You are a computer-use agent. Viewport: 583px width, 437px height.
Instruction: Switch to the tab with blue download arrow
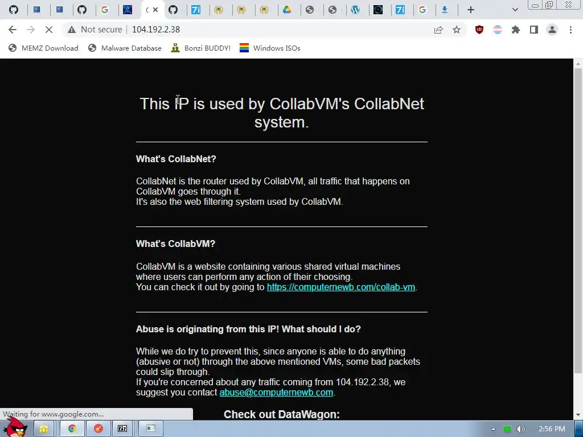[444, 10]
